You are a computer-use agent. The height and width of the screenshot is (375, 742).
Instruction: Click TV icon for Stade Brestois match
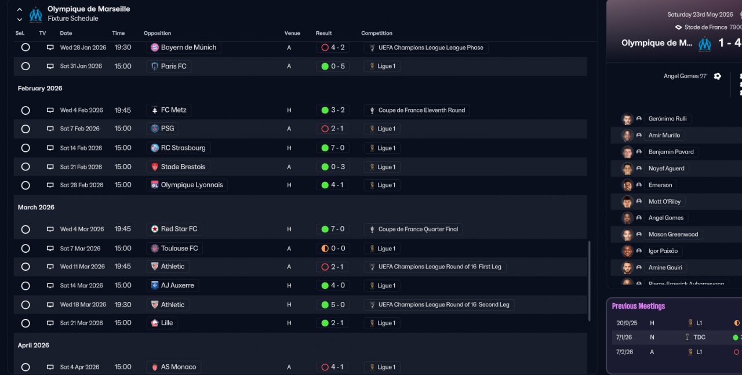(50, 167)
